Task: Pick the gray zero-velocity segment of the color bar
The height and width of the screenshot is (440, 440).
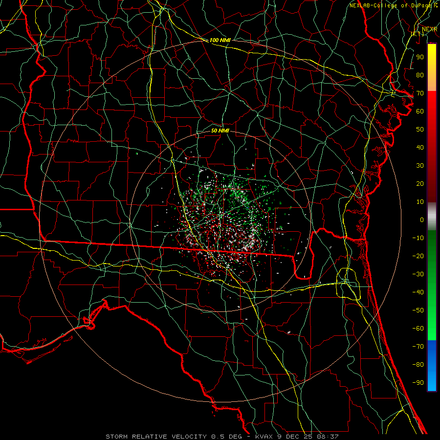Action: tap(432, 217)
